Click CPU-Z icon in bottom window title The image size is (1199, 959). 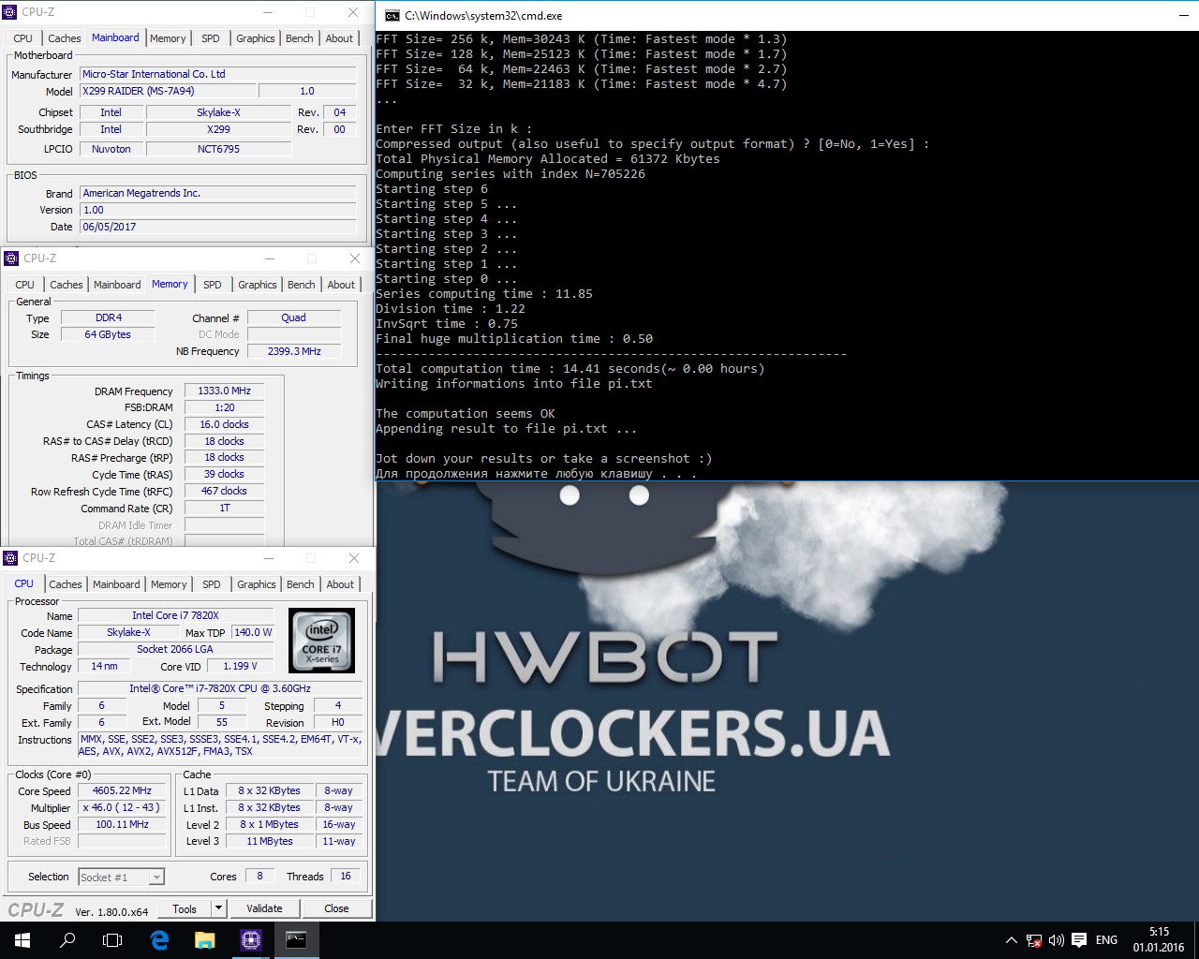[x=11, y=558]
